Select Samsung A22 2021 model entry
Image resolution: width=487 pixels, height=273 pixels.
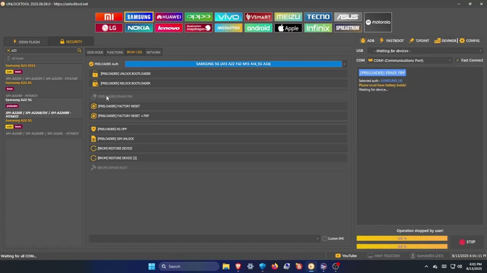click(44, 72)
